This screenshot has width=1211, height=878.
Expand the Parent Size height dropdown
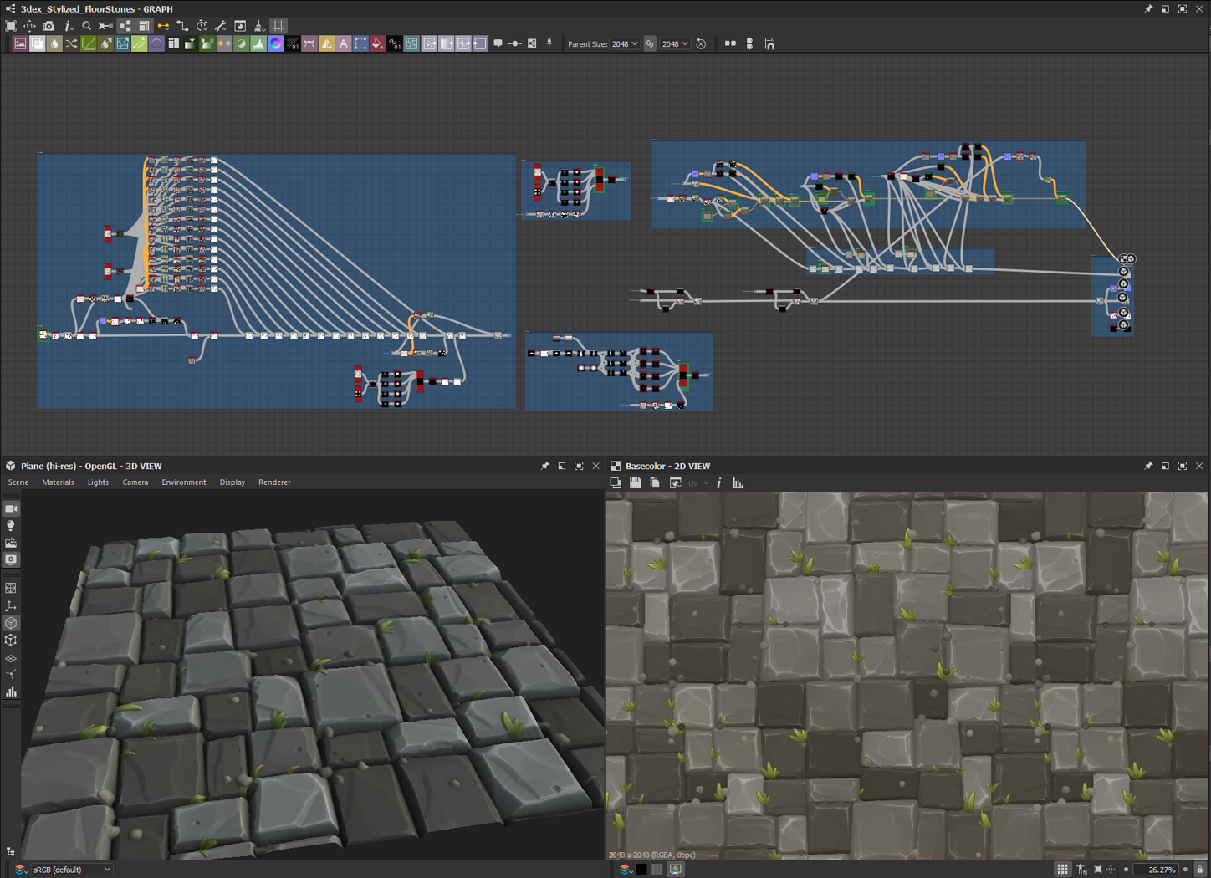[x=675, y=43]
